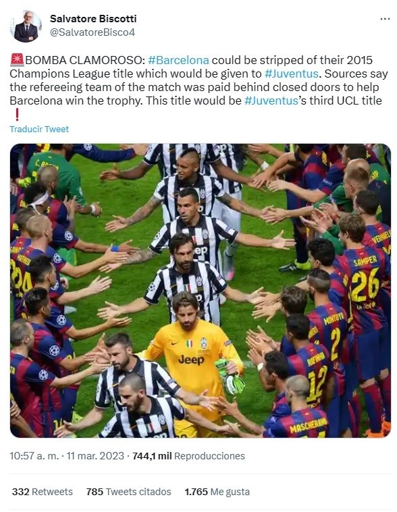Show the 785 Tweets citados list
This screenshot has height=512, width=397.
[129, 492]
